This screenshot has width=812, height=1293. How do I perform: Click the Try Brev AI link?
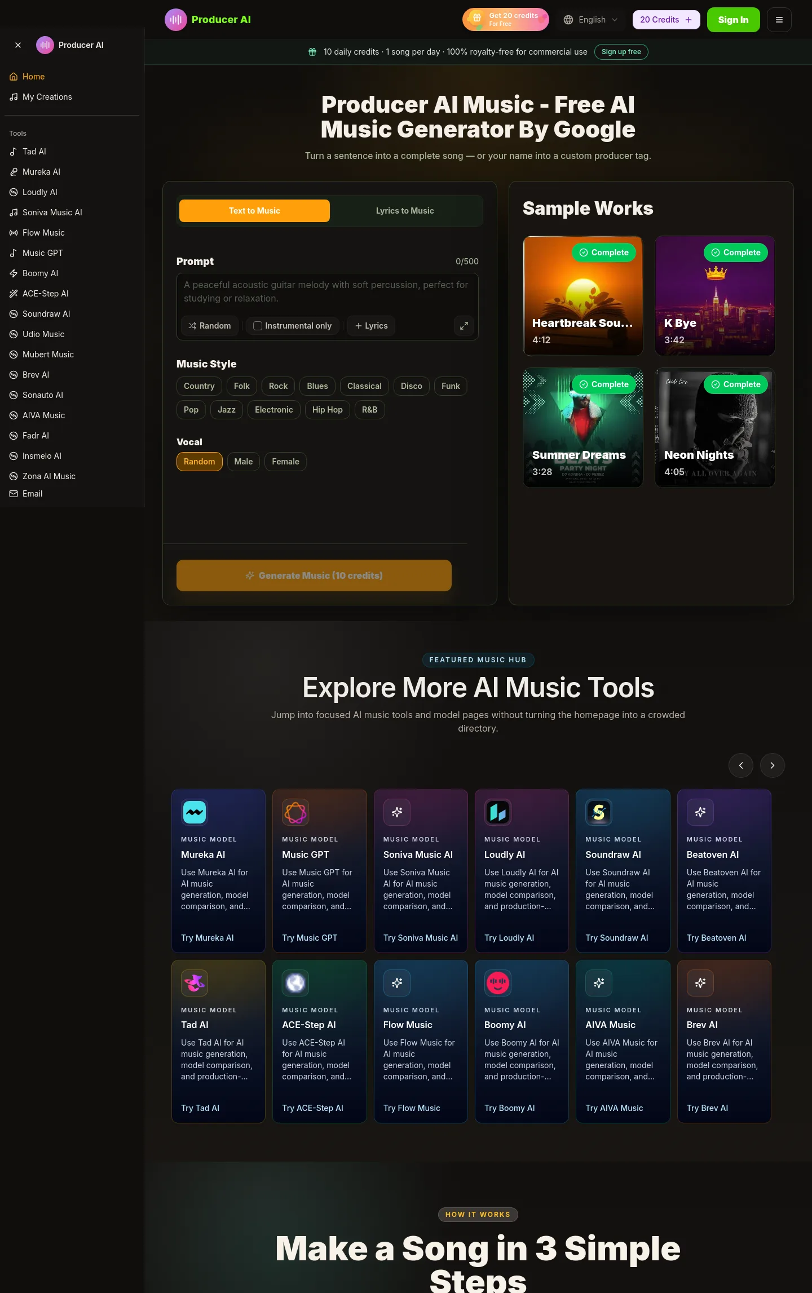707,1108
